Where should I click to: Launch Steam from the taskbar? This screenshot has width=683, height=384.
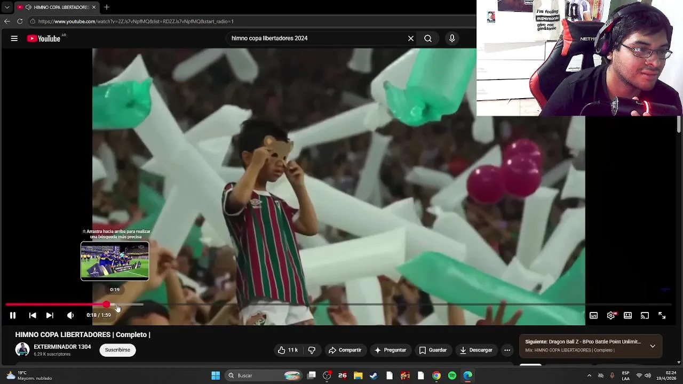374,375
